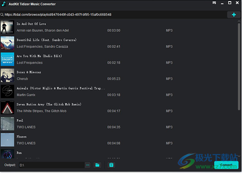Click artist Martin Garrix

[26, 95]
